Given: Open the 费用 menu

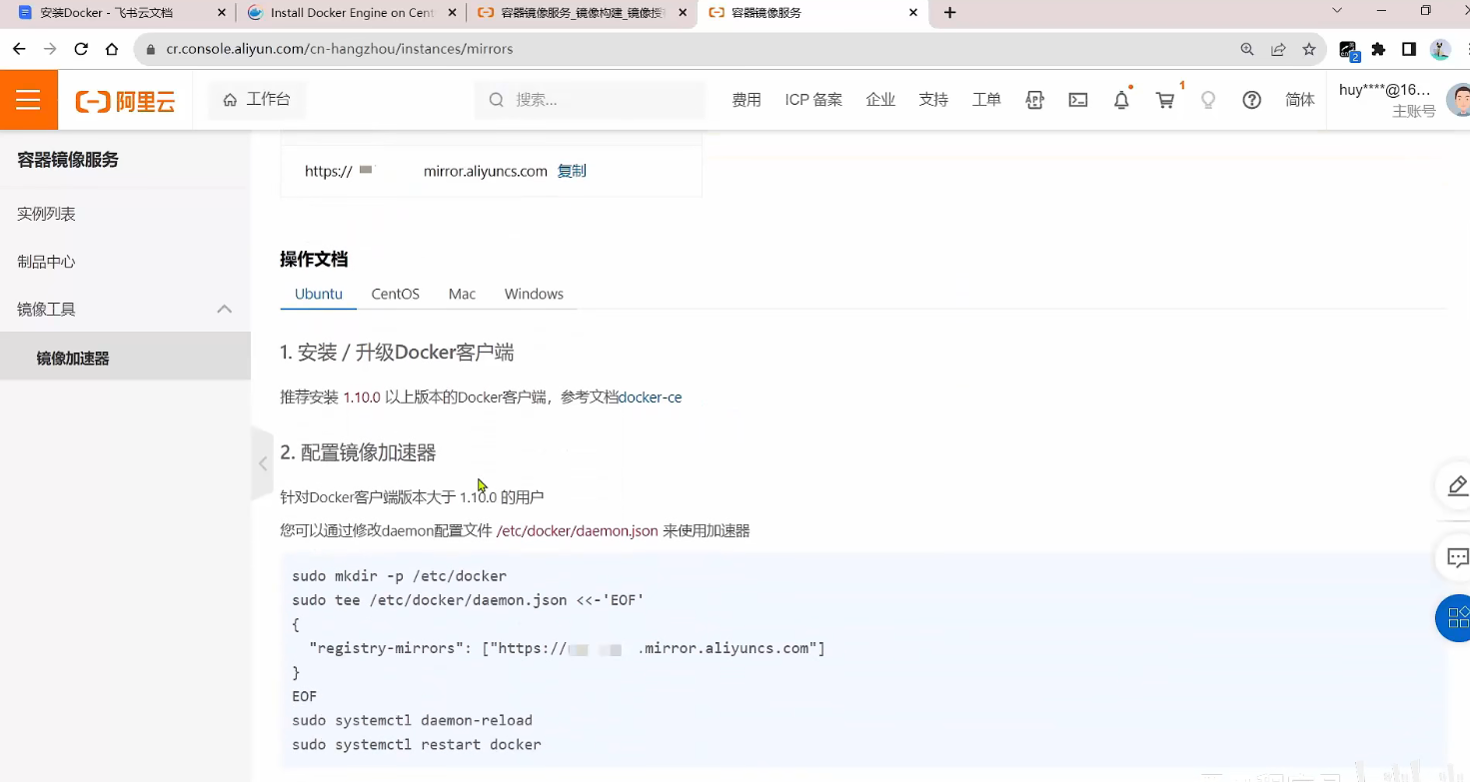Looking at the screenshot, I should tap(746, 100).
